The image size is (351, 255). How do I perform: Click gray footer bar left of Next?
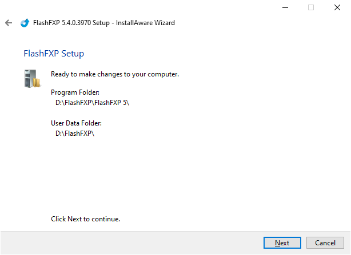(131, 242)
